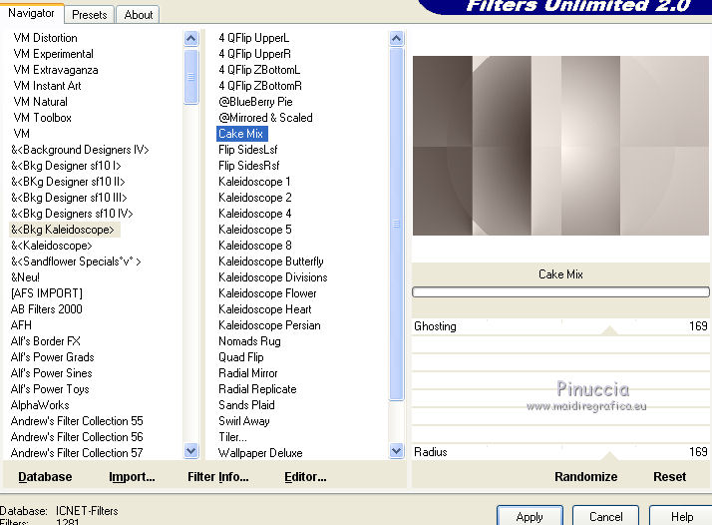Select the VM Distortion category
The width and height of the screenshot is (712, 525).
46,38
